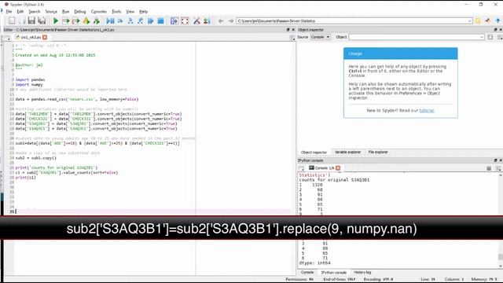Click the Object input field
The image size is (503, 283).
click(x=417, y=37)
